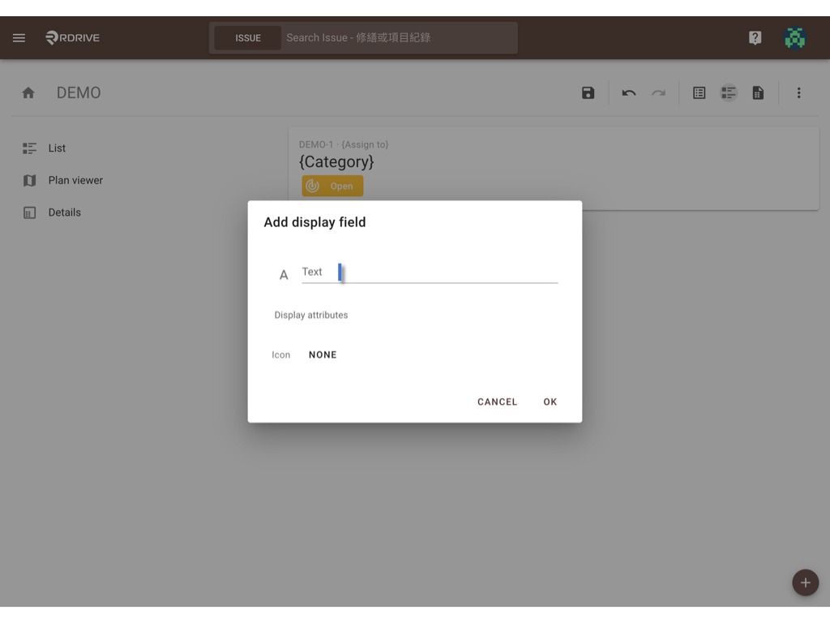
Task: Select the ISSUE search scope button
Action: click(x=248, y=38)
